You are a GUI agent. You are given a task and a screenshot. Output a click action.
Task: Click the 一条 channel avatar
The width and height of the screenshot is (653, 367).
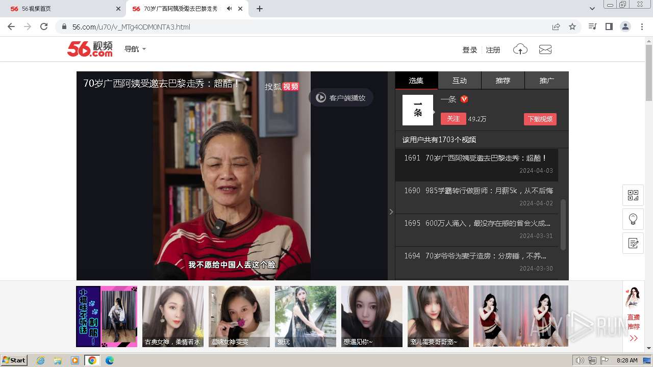[x=418, y=110]
